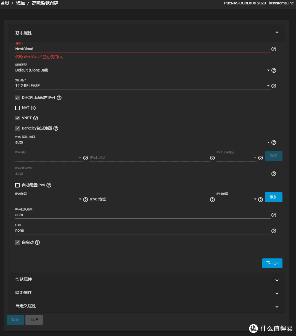Open help for the 注释 field
This screenshot has height=336, width=296.
tap(274, 231)
